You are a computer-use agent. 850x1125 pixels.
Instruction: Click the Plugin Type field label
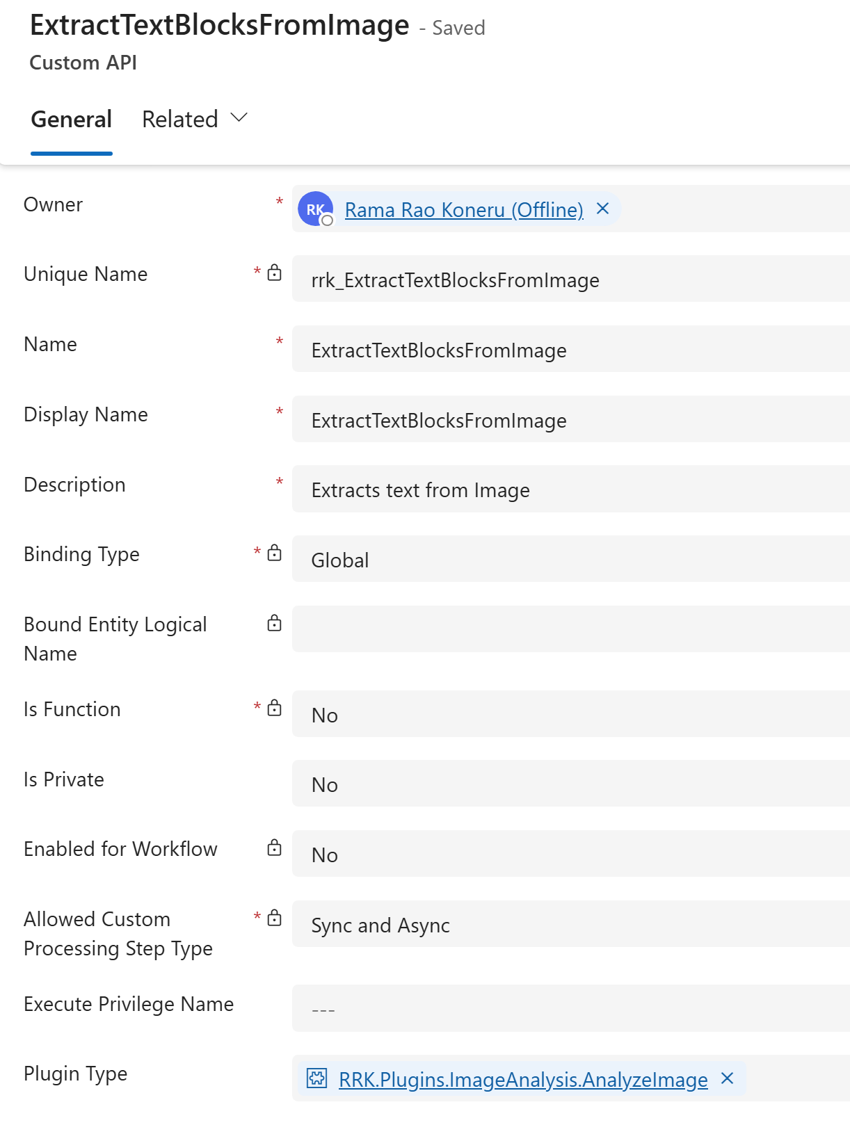click(76, 1074)
